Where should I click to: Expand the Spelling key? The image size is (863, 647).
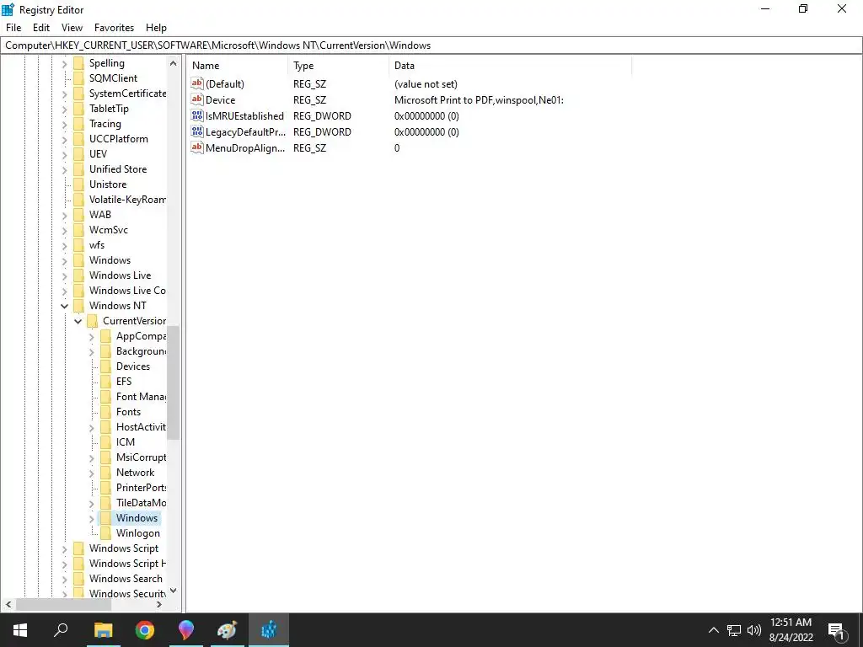[x=64, y=64]
